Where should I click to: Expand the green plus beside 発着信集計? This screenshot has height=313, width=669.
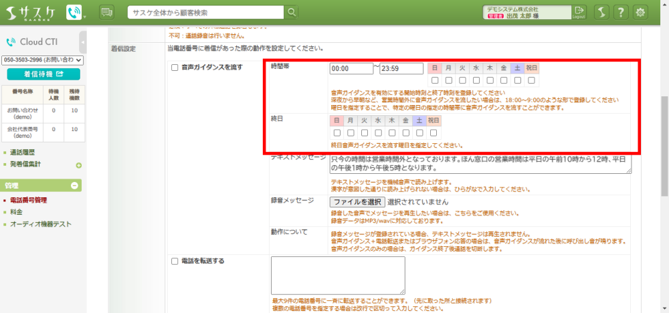click(x=78, y=165)
